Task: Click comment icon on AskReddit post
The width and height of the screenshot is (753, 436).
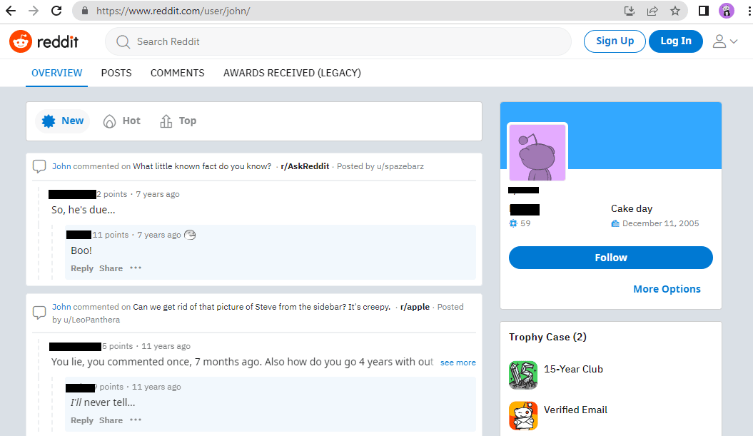Action: point(39,166)
